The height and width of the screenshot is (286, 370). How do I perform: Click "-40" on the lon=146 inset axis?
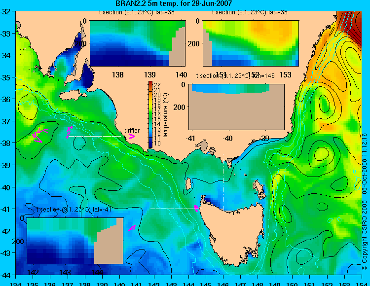228,138
